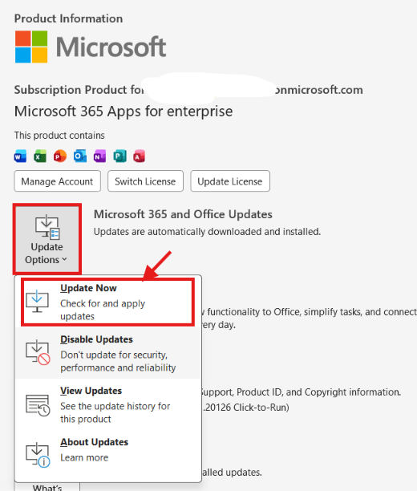
Task: Click the Disable Updates blocked icon
Action: pyautogui.click(x=38, y=352)
